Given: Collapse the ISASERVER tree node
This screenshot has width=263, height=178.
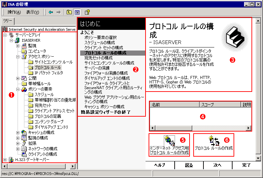Looking at the screenshot, I should point(11,40).
